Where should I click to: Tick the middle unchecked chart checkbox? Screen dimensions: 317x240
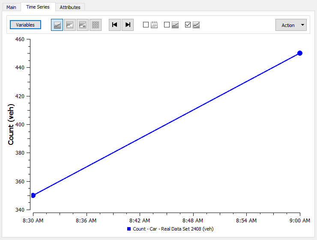point(167,25)
